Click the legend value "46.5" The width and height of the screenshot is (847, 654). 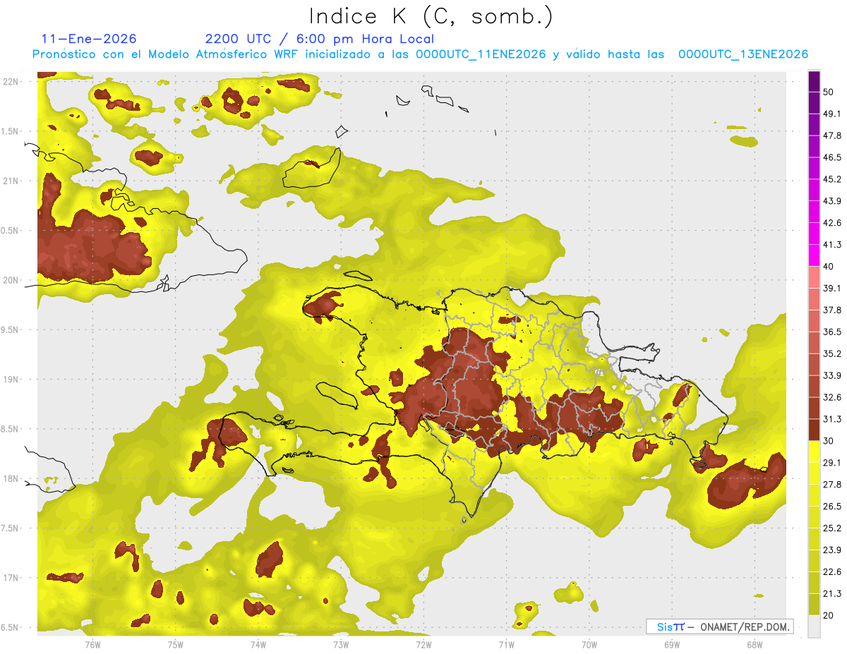point(832,157)
